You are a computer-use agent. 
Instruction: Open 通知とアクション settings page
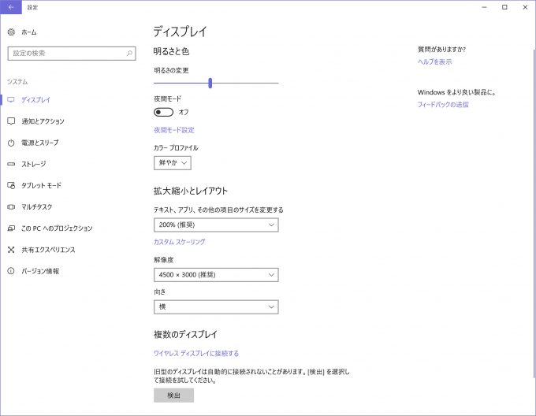click(43, 121)
